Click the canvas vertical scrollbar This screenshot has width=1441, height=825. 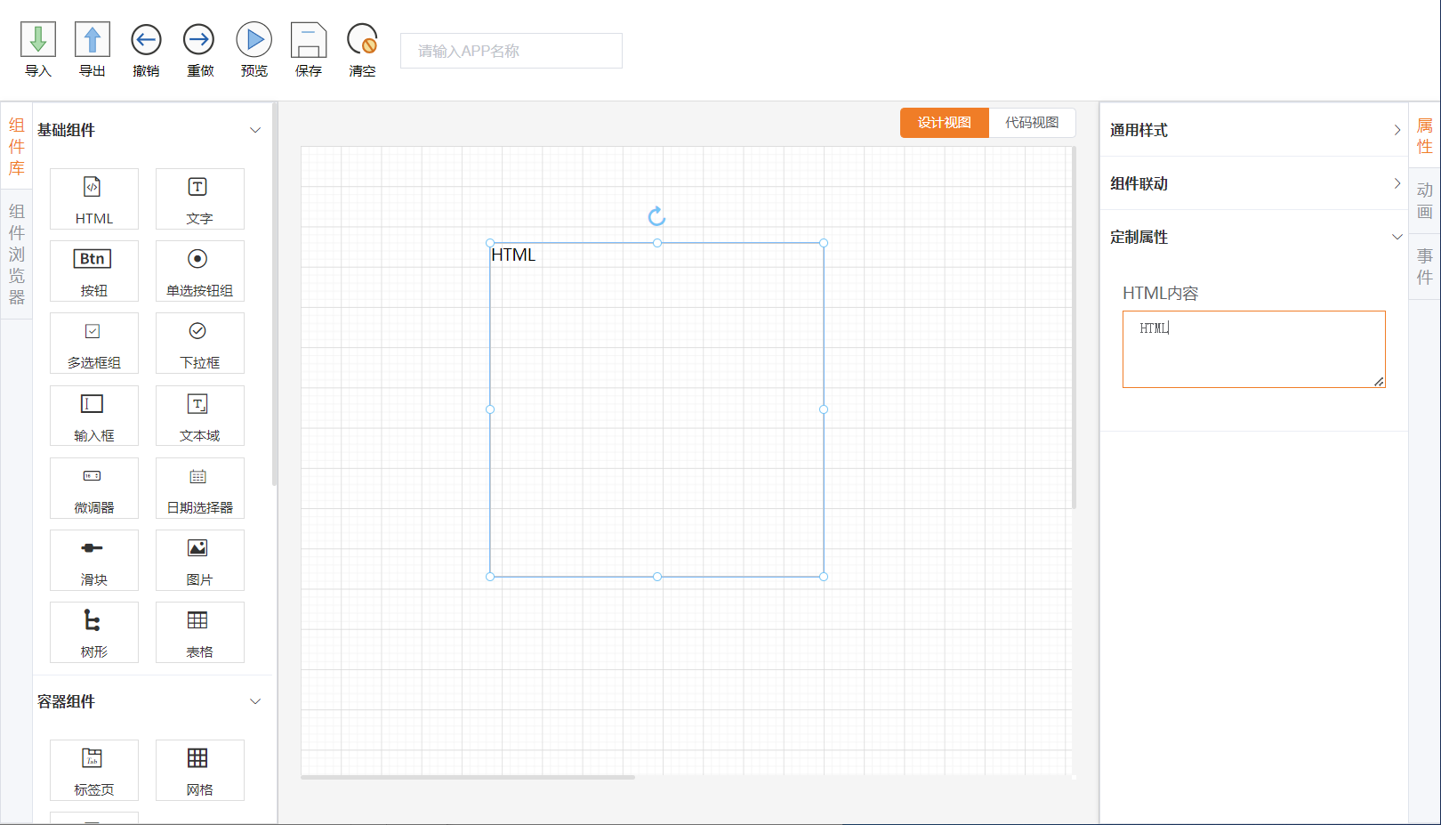coord(1074,328)
